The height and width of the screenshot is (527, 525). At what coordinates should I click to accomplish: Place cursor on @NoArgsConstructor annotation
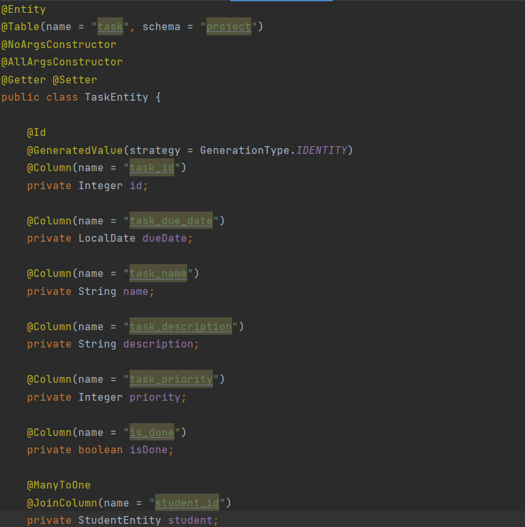point(59,45)
